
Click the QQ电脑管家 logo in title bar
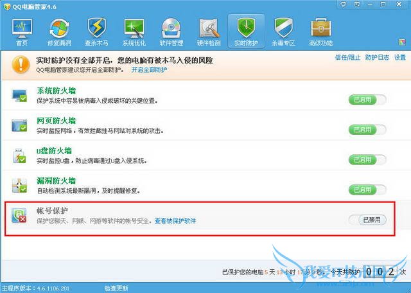[7, 6]
